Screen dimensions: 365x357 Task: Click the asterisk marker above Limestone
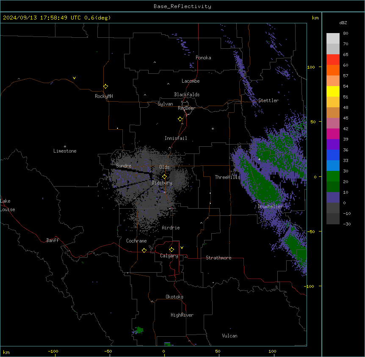tap(65, 147)
